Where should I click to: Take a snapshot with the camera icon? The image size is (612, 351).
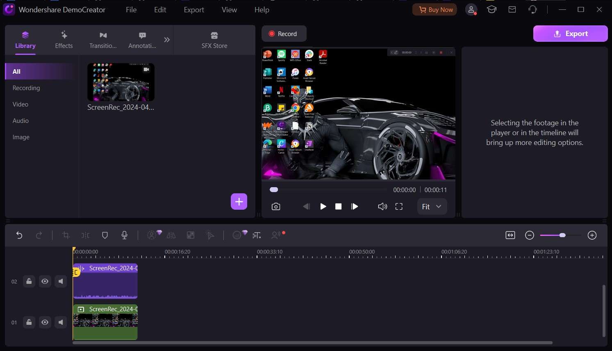click(276, 206)
